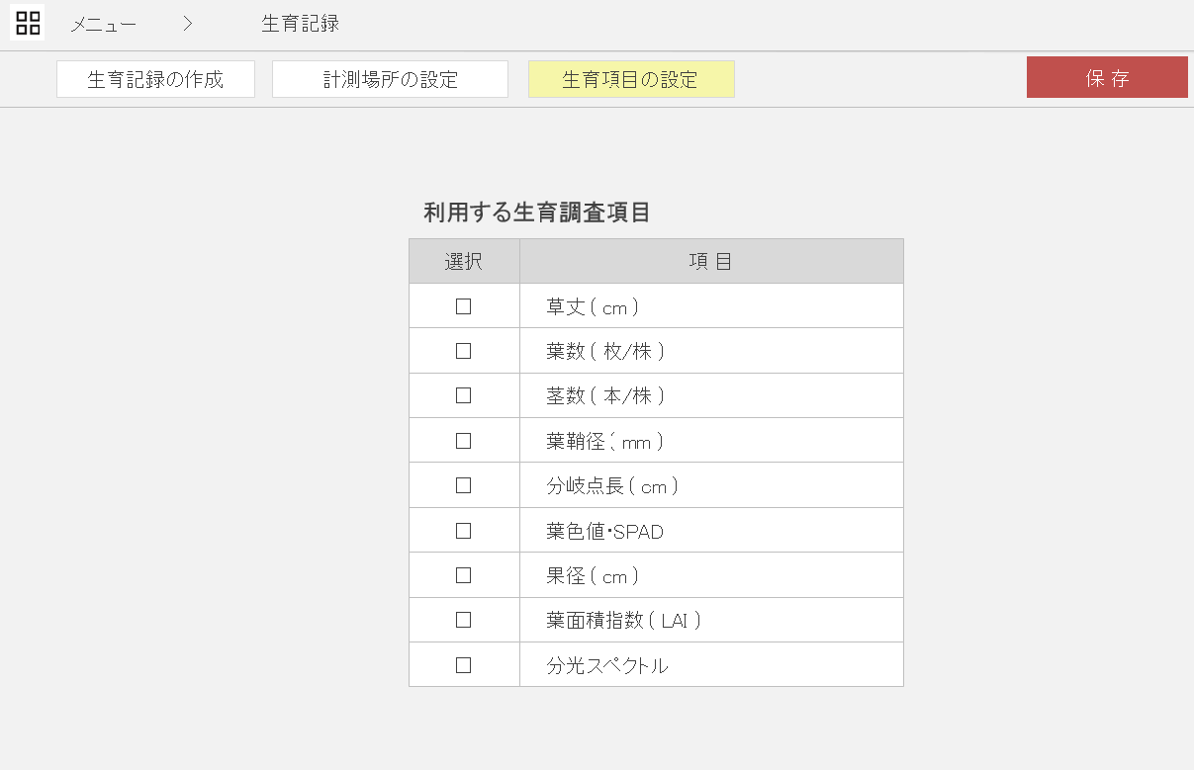Click the grid menu icon
The image size is (1194, 770).
[28, 24]
